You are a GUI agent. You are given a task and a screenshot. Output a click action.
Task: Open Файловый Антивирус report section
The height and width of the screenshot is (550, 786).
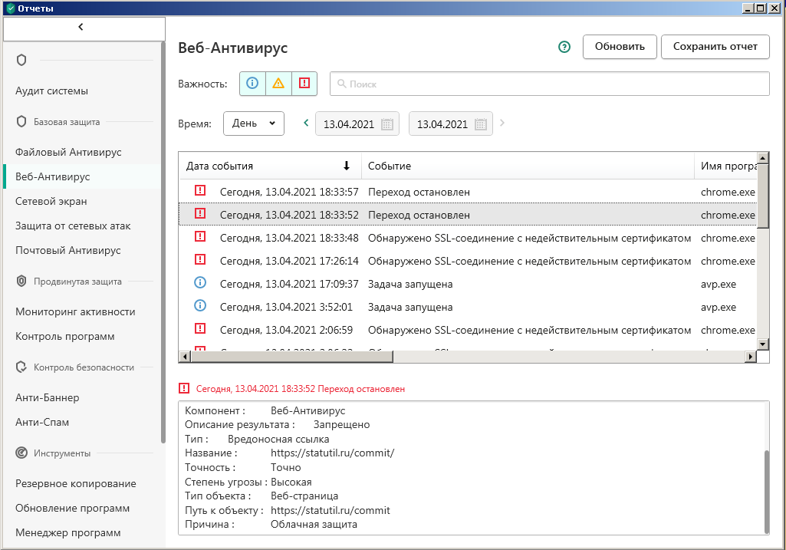tap(68, 152)
